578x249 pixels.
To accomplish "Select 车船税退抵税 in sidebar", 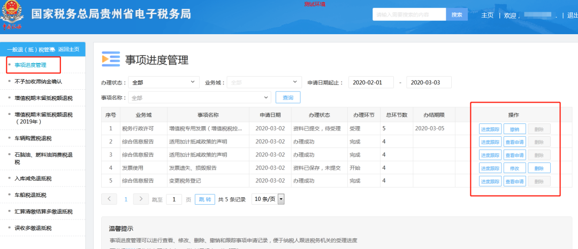I will pos(31,195).
